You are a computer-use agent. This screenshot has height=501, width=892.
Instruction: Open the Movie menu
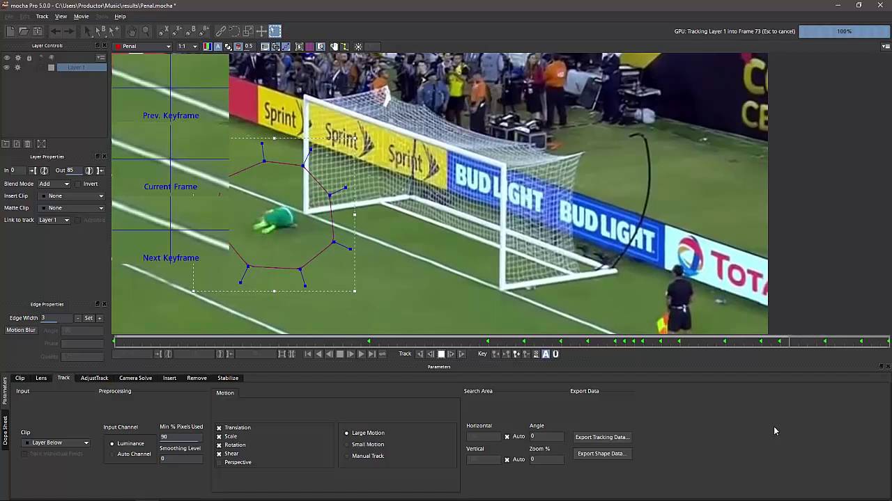pyautogui.click(x=81, y=17)
